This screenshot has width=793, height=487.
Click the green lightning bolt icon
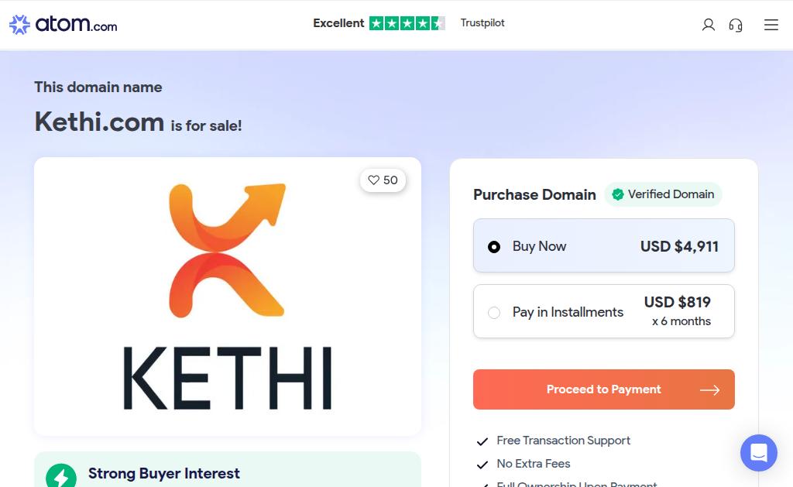(61, 476)
